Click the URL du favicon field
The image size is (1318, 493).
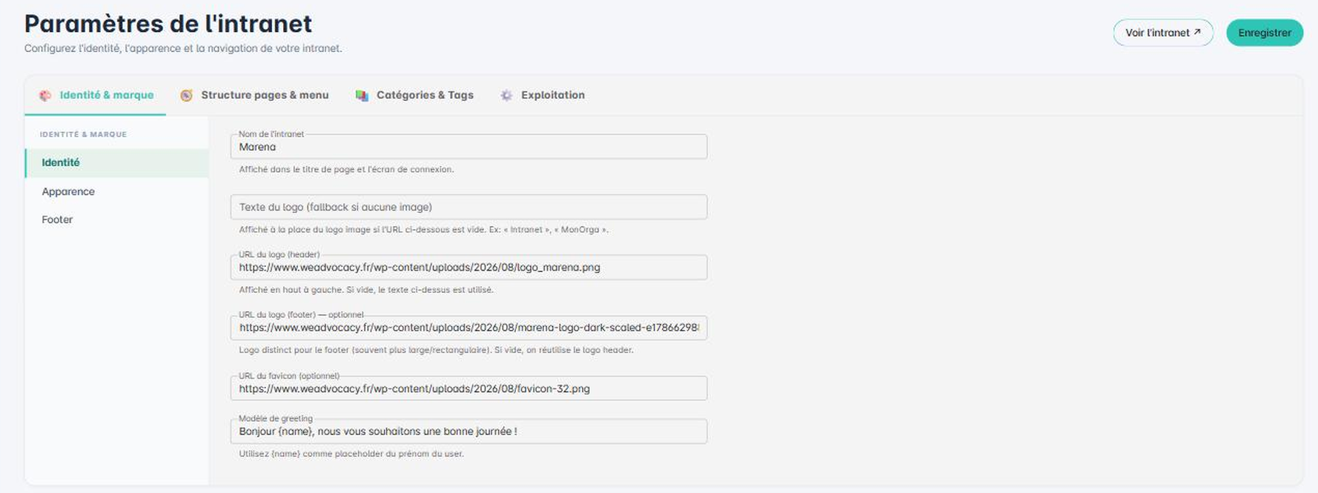click(x=468, y=388)
